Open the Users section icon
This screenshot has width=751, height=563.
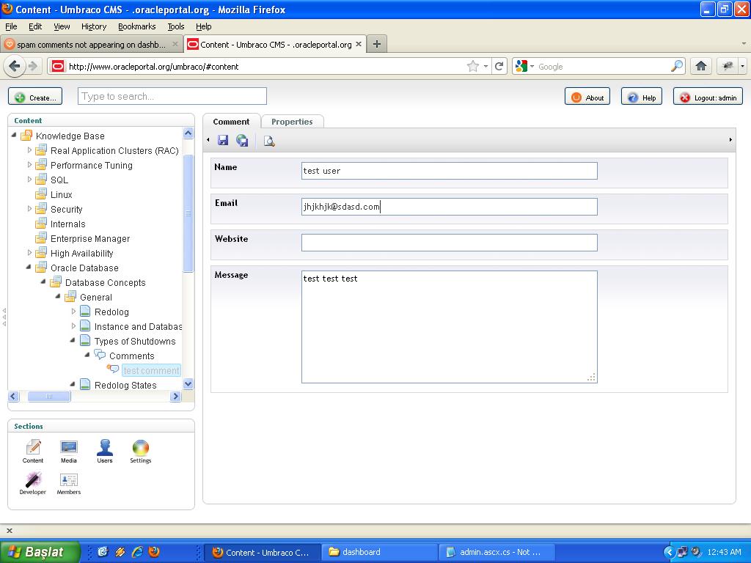tap(104, 452)
